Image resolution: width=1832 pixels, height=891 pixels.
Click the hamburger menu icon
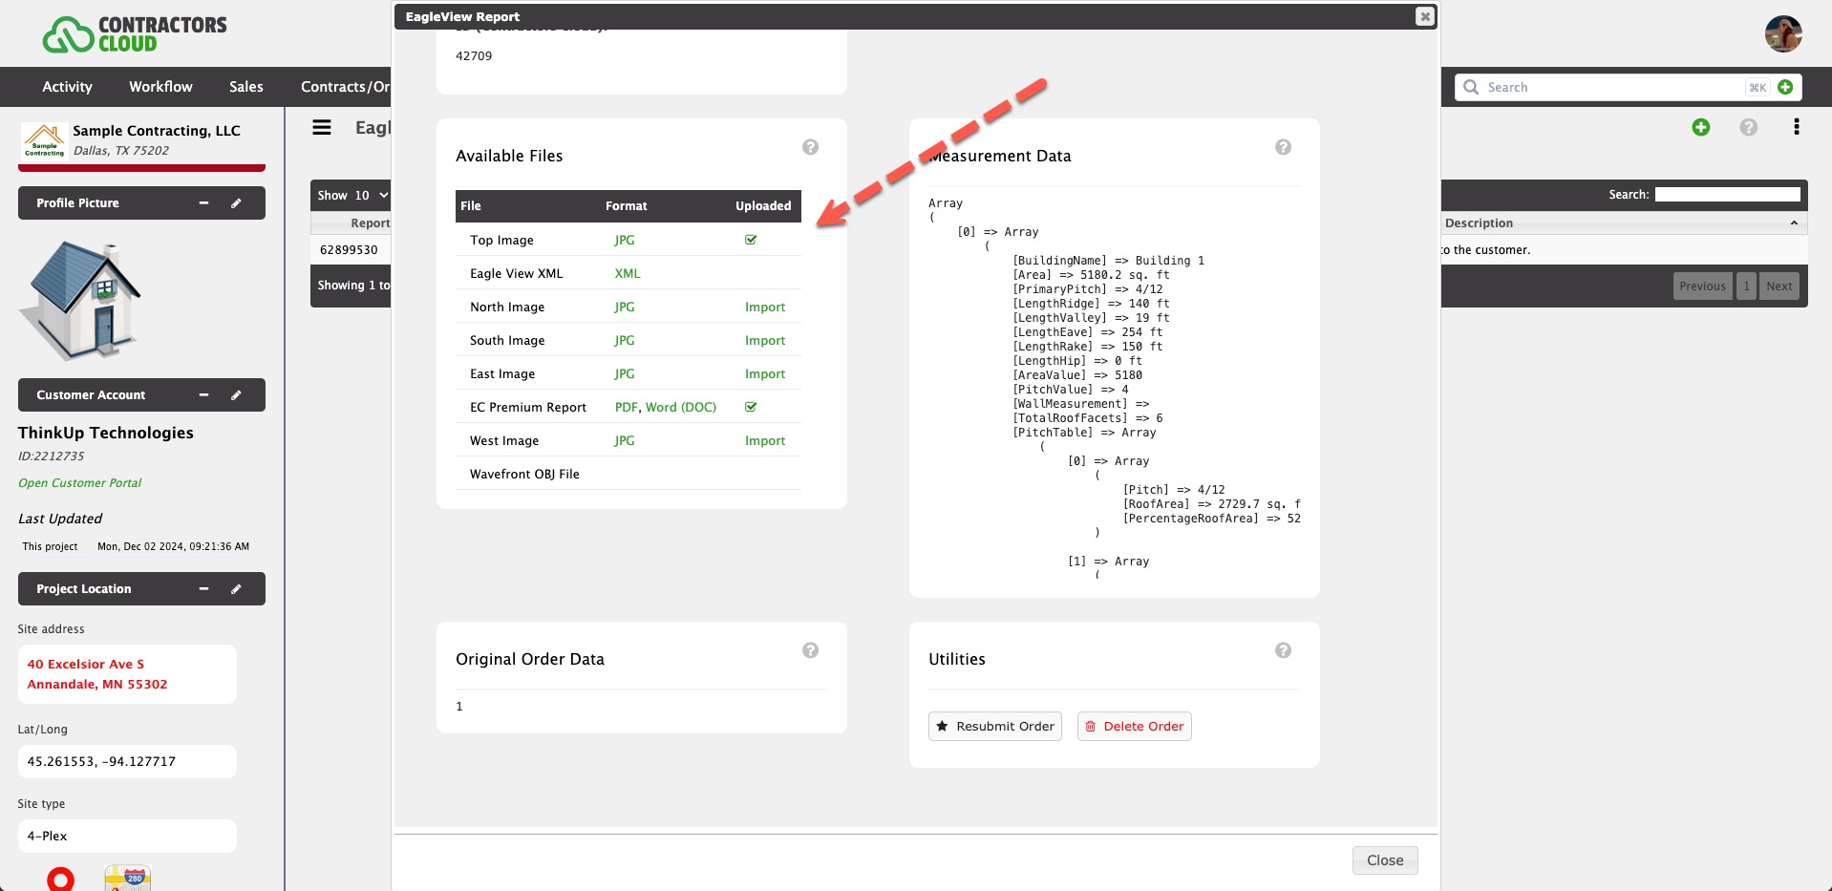click(322, 127)
